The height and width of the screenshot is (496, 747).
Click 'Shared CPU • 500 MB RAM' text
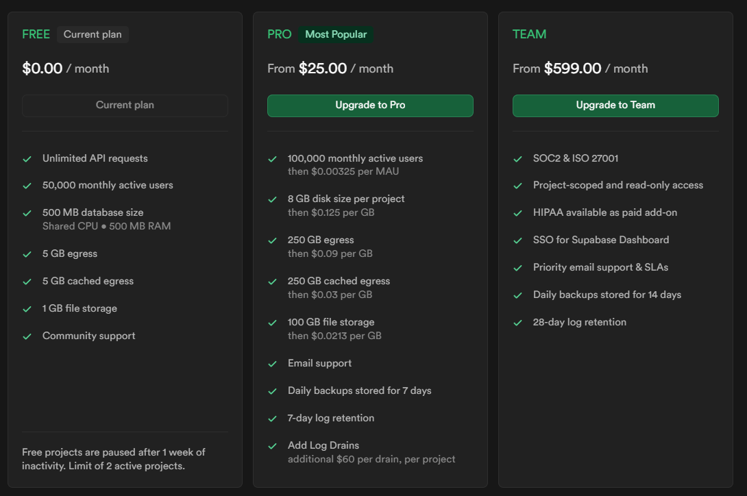coord(107,226)
